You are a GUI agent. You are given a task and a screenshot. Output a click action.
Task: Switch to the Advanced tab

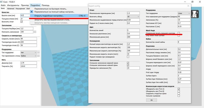pyautogui.click(x=10, y=8)
